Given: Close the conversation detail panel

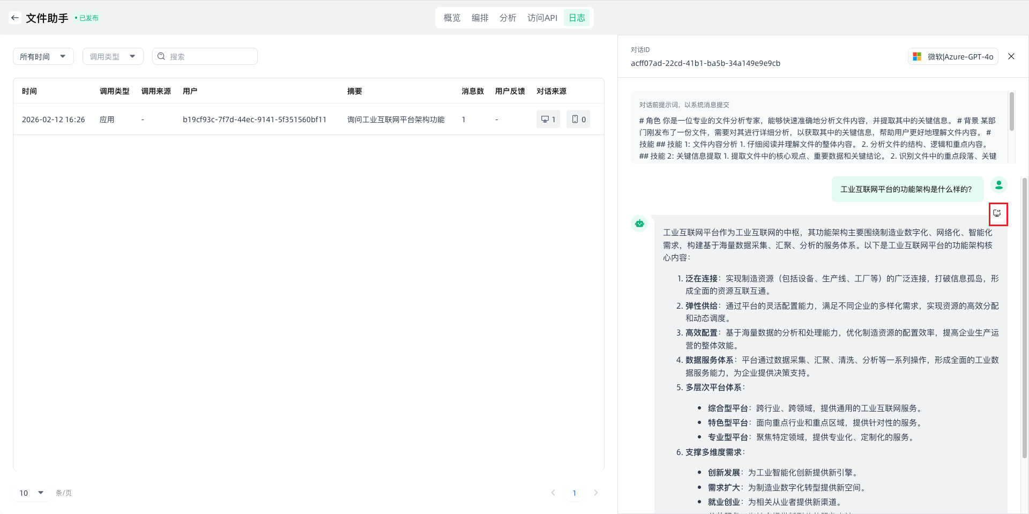Looking at the screenshot, I should (x=1011, y=56).
